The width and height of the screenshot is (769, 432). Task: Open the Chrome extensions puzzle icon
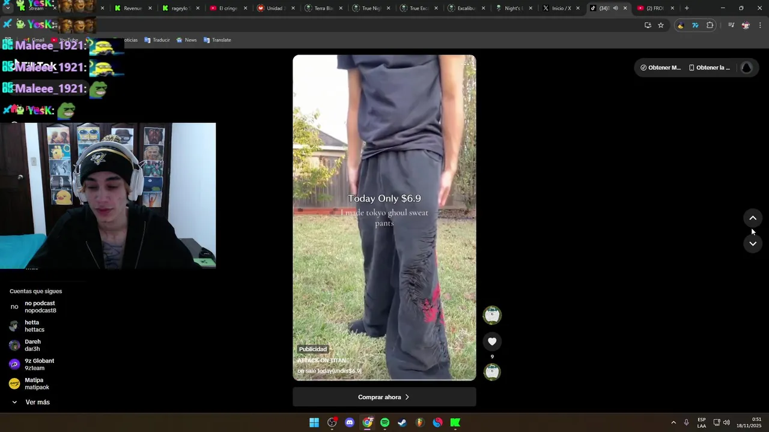710,25
